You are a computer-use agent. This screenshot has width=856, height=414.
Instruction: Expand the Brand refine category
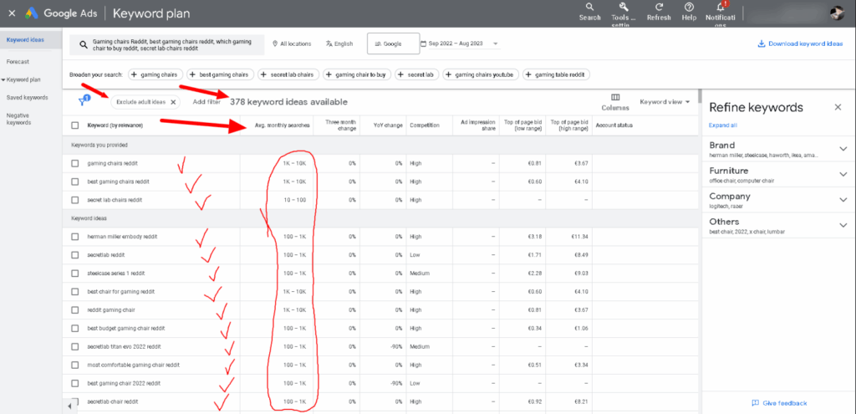843,149
